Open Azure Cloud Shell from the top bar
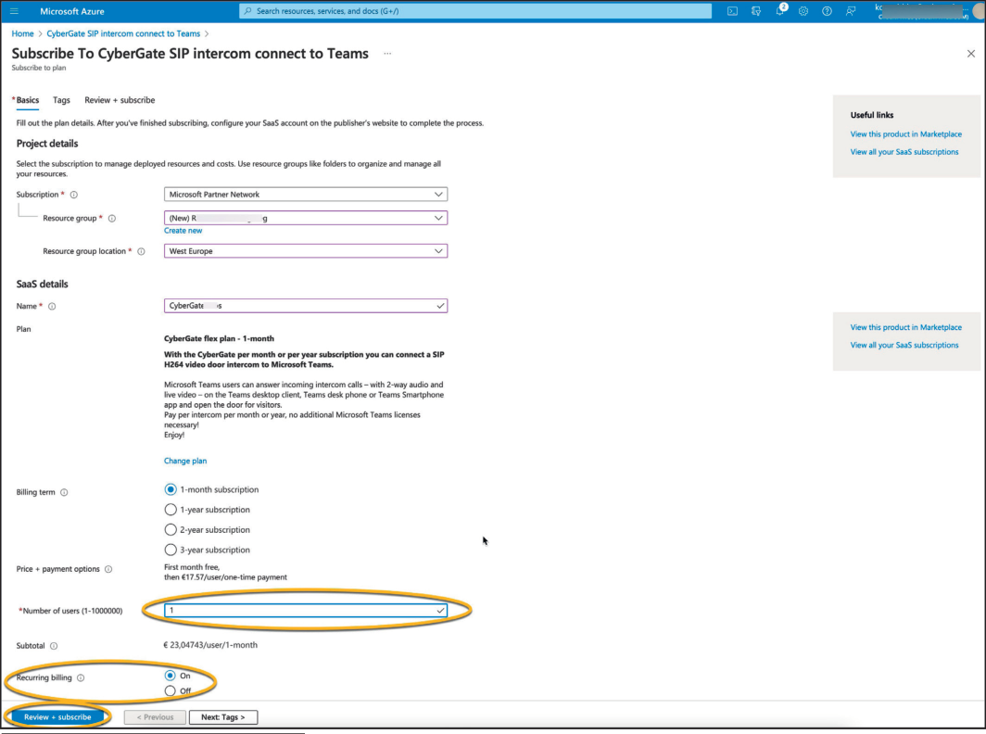Viewport: 986px width, 734px height. point(732,11)
